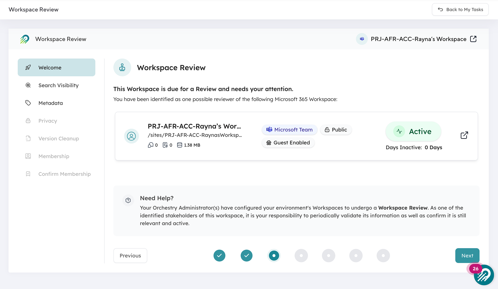
Task: Click the Need Help question icon
Action: 128,200
